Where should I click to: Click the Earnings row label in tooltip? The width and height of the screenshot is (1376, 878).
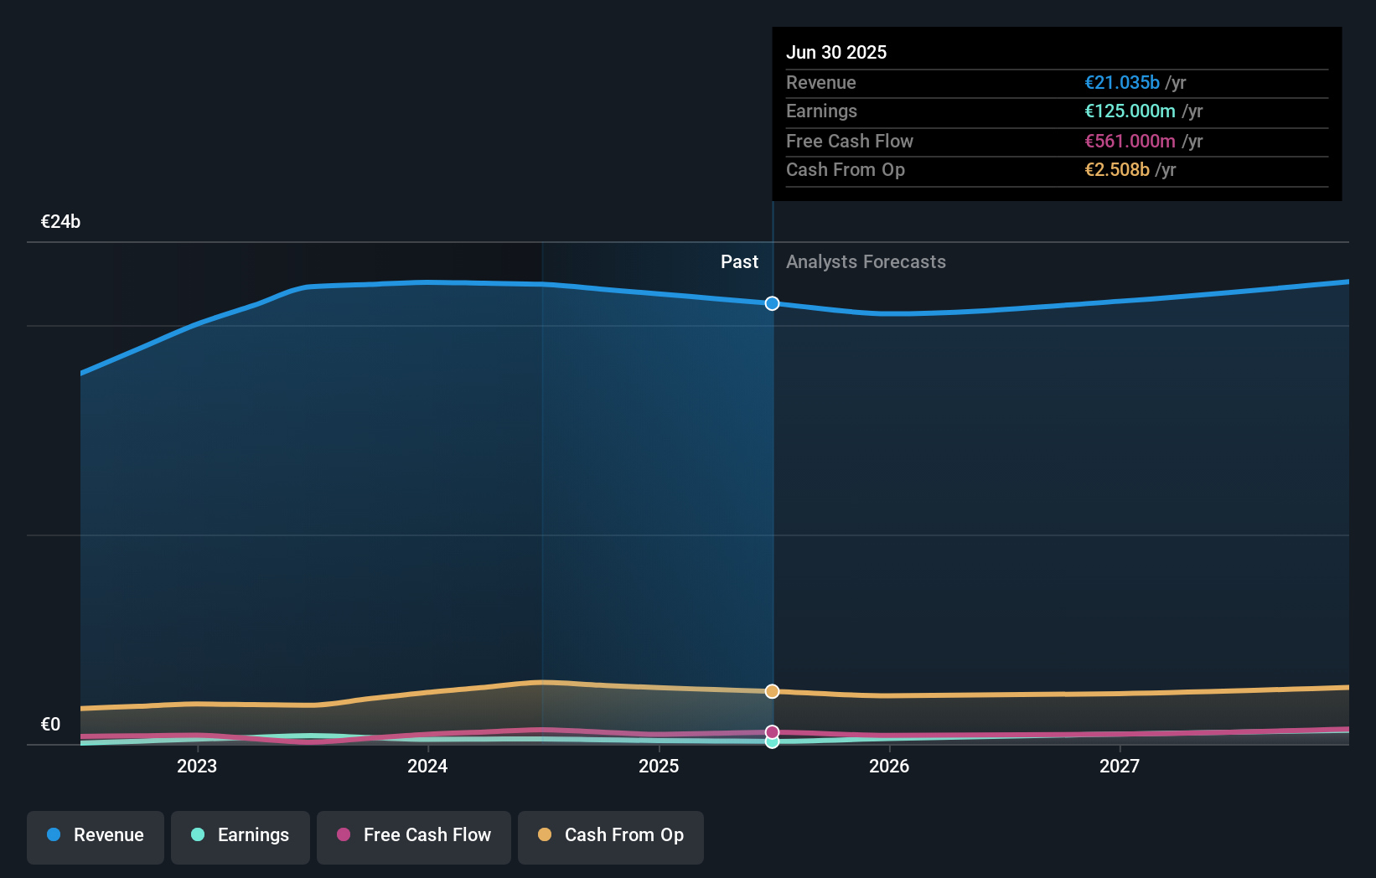click(x=822, y=111)
